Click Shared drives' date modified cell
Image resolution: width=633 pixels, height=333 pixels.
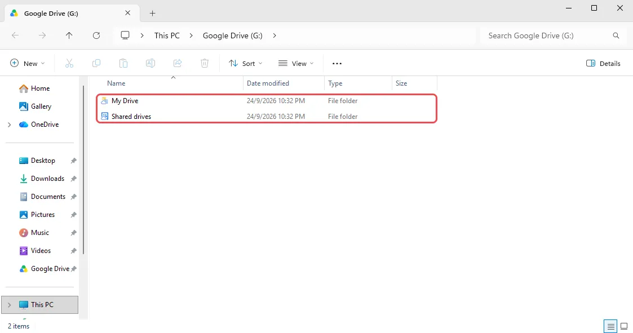(276, 116)
